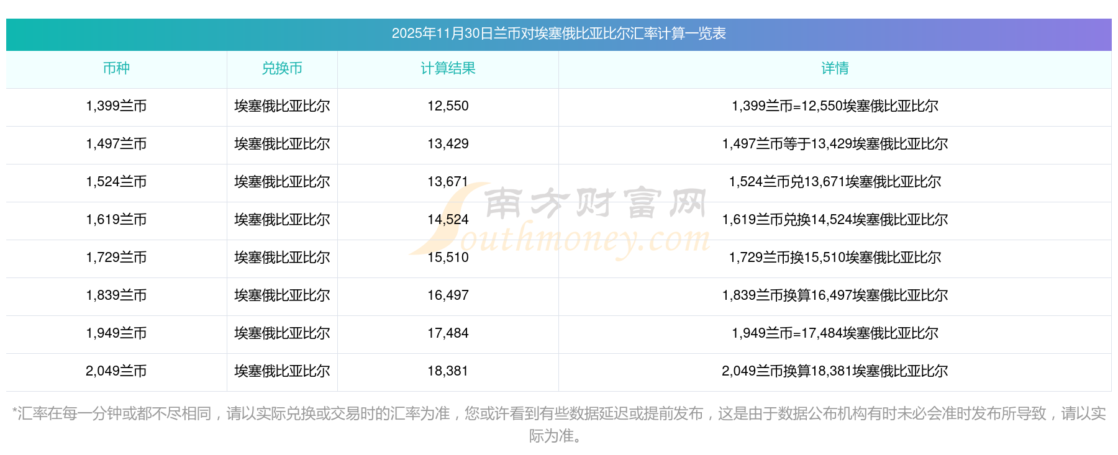Click the 详情 column header

tap(835, 68)
